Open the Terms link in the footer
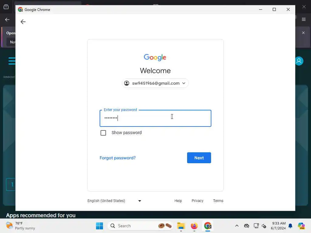 click(218, 201)
